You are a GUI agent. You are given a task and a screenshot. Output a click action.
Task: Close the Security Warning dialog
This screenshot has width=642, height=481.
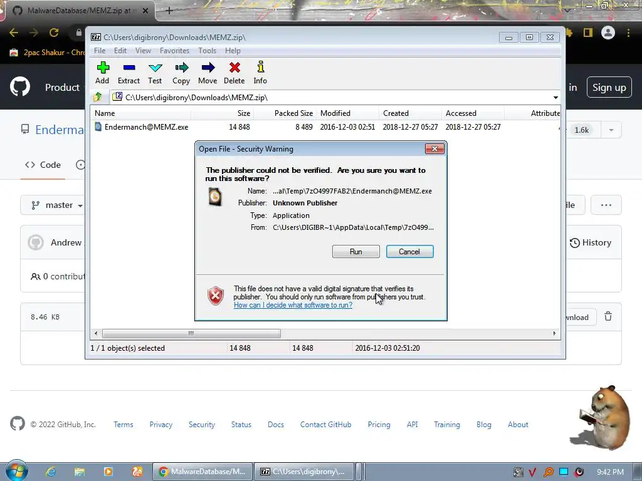click(x=434, y=149)
